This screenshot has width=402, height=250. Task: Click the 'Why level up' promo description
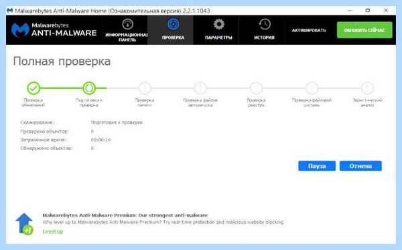(x=163, y=222)
